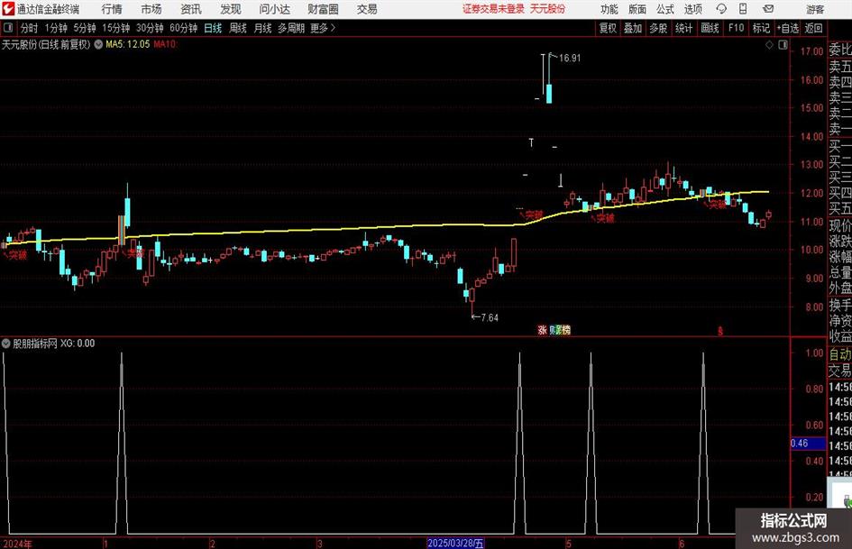
Task: Click the 财 marker icon on chart bottom
Action: [x=554, y=330]
